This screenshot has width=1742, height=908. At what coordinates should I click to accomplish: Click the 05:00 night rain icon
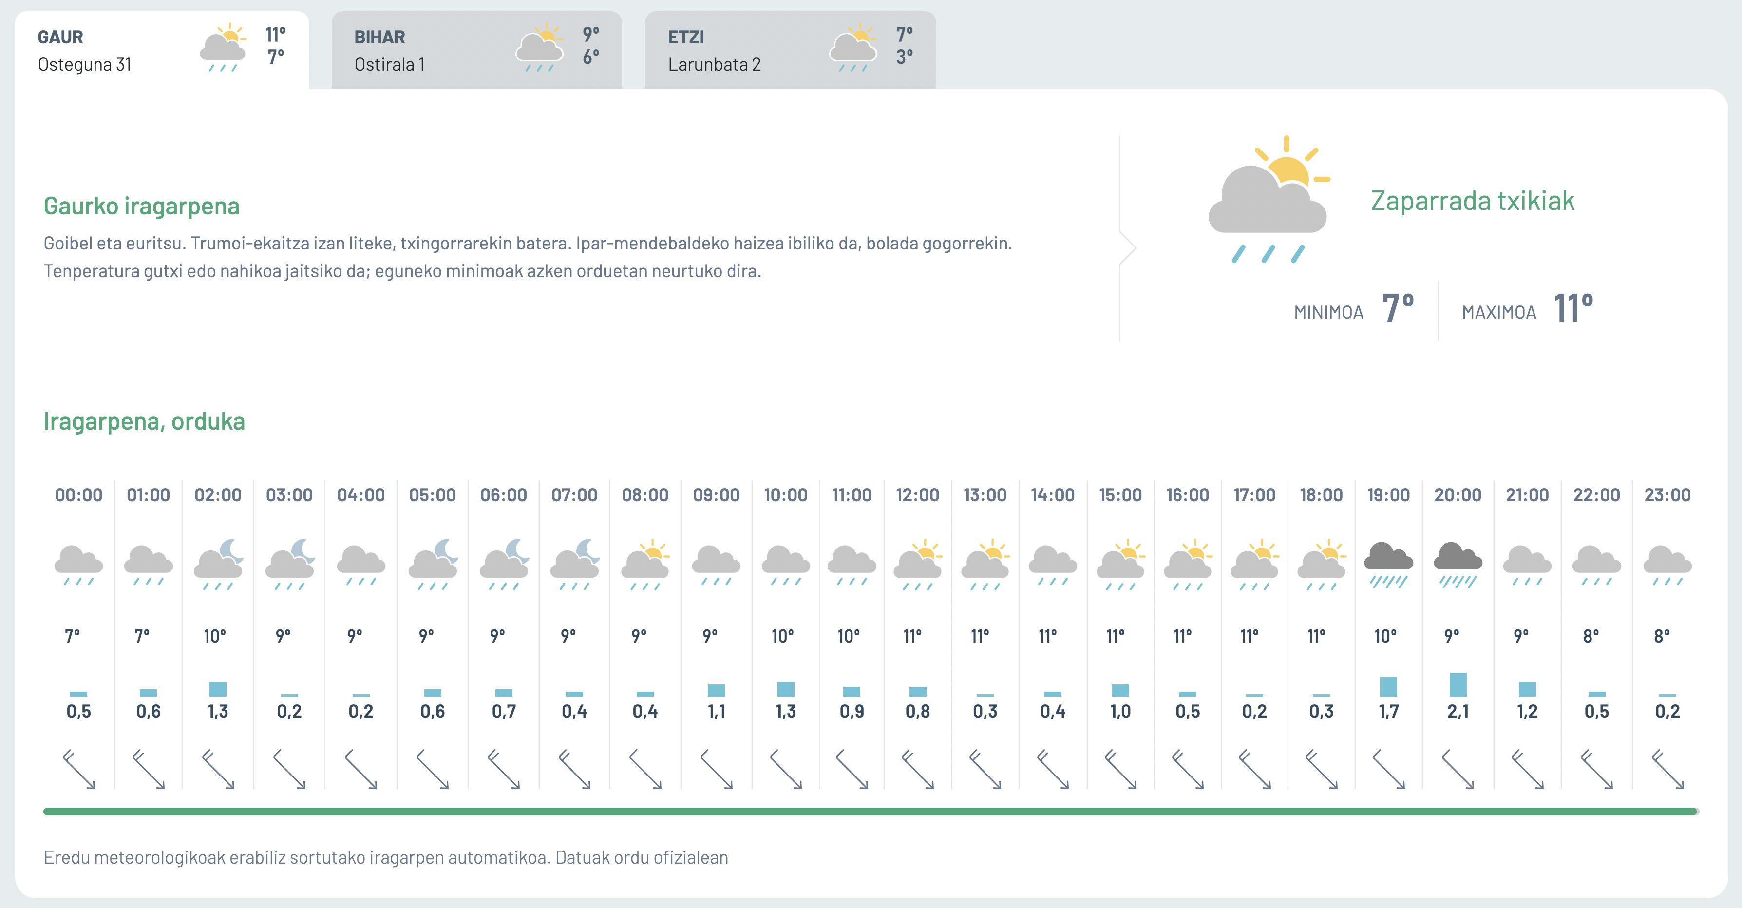433,565
